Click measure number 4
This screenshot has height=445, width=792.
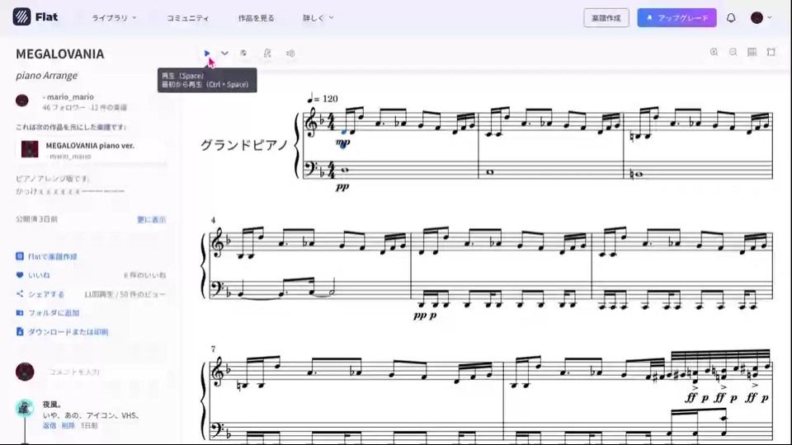coord(213,220)
